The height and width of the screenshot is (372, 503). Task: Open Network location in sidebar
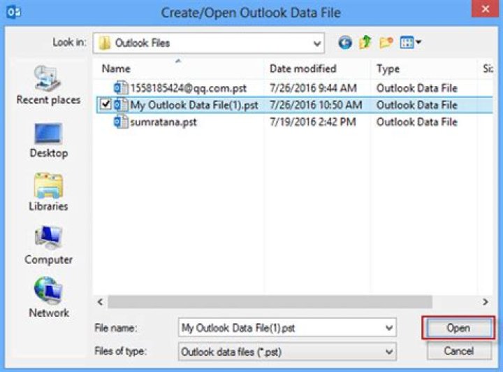tap(48, 299)
